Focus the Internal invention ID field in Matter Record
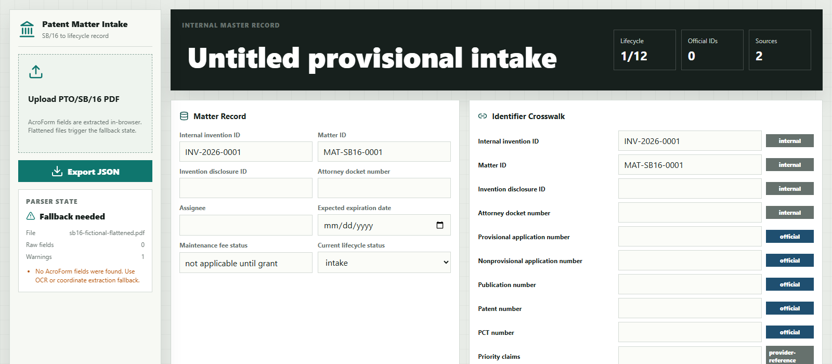 coord(246,152)
